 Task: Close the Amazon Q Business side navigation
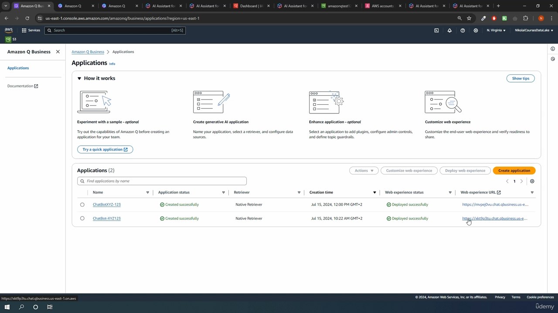[58, 52]
